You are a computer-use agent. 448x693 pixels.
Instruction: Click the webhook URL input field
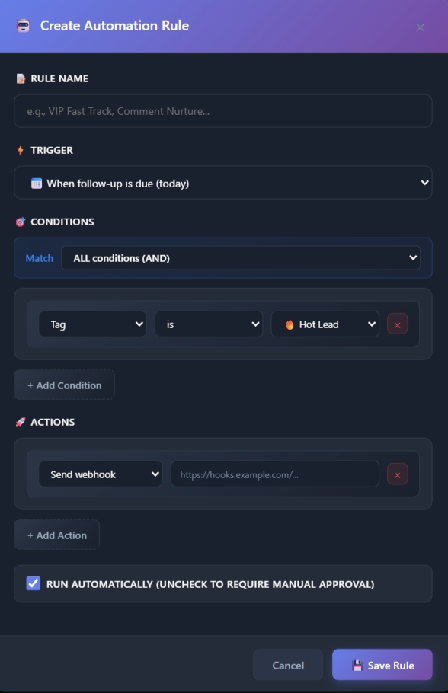pos(274,474)
